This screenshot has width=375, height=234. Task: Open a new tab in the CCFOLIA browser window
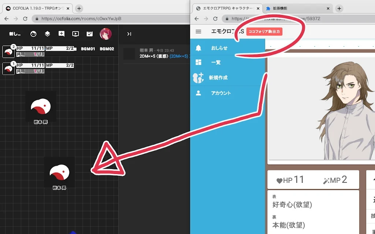[79, 8]
